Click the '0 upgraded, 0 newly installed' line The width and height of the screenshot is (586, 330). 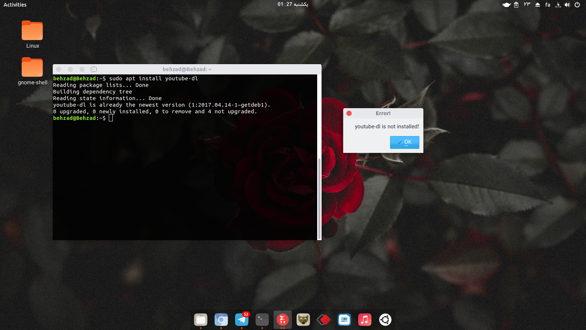click(x=155, y=111)
